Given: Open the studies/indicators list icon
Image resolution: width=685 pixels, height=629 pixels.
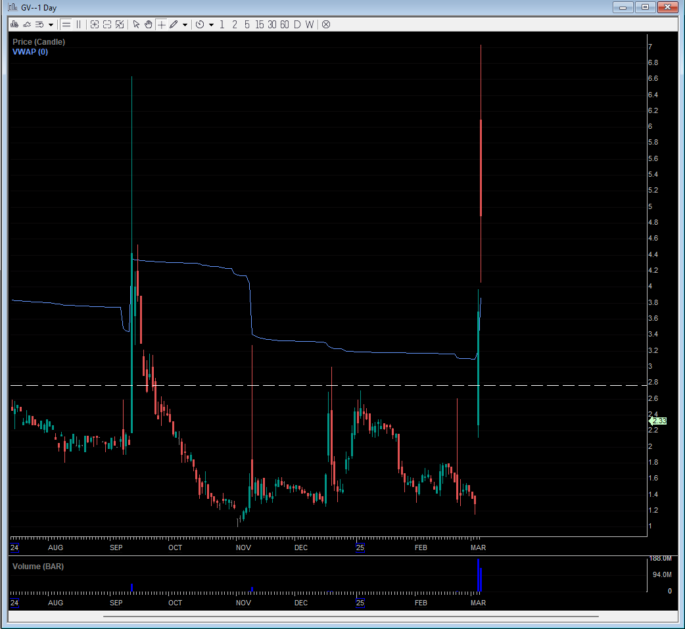Looking at the screenshot, I should (x=39, y=24).
